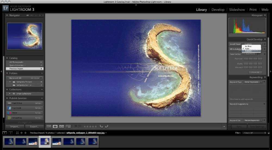272x150 pixels.
Task: Open the Library module
Action: tap(201, 10)
